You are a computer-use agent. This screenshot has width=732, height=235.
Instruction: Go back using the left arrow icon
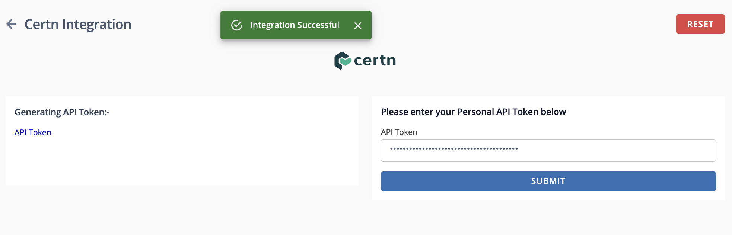12,24
